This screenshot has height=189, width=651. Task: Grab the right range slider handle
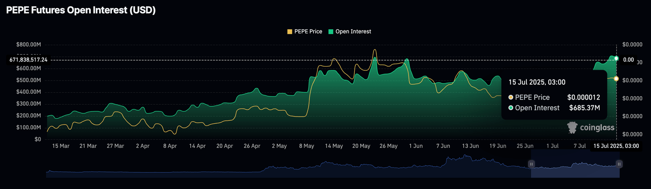tap(619, 164)
